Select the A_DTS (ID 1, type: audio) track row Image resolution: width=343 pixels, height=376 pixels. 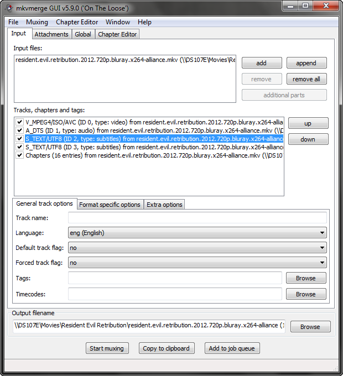[154, 130]
